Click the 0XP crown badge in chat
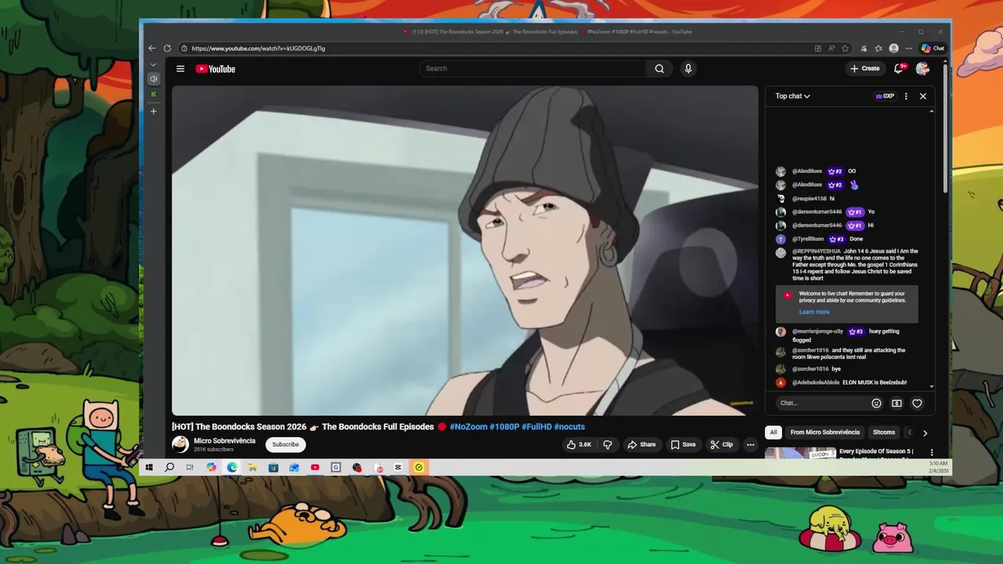Image resolution: width=1003 pixels, height=564 pixels. click(x=885, y=96)
